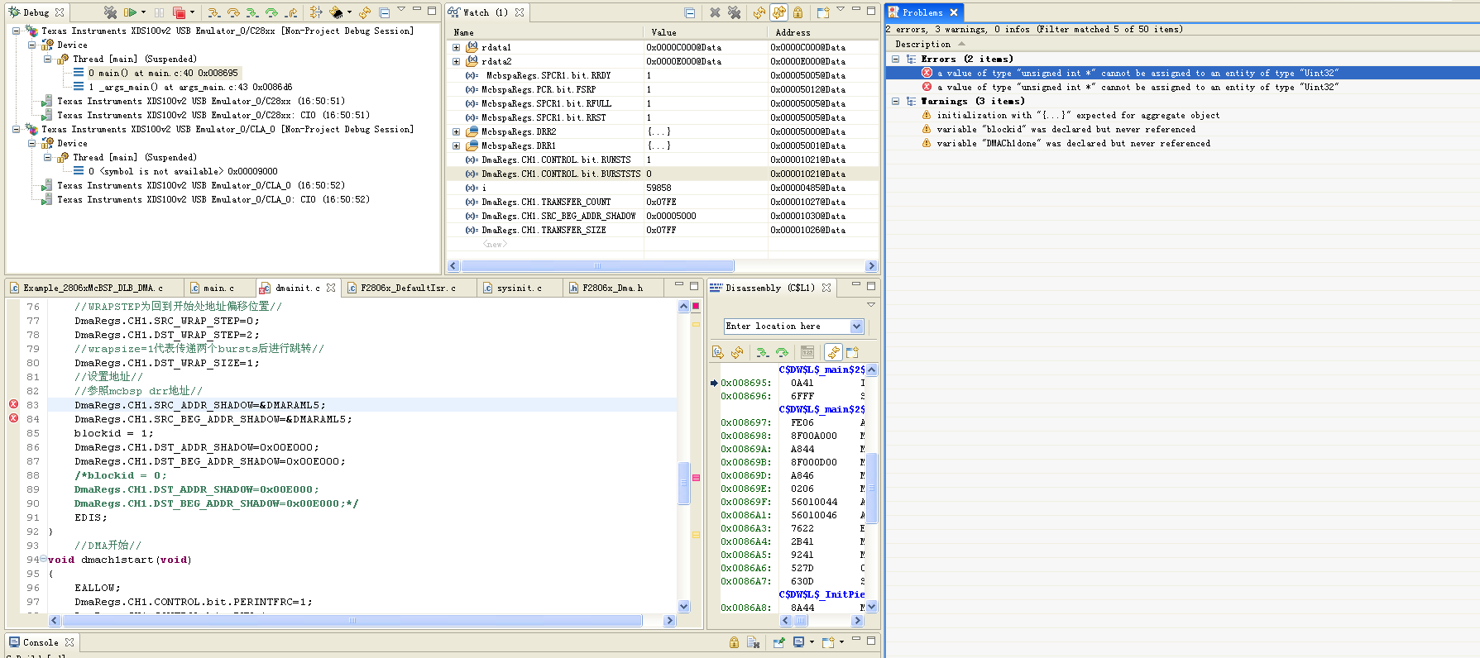The height and width of the screenshot is (658, 1480).
Task: Click the Resume button in Debug toolbar
Action: pos(130,12)
